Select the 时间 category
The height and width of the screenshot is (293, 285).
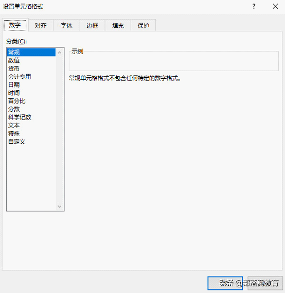pyautogui.click(x=31, y=93)
